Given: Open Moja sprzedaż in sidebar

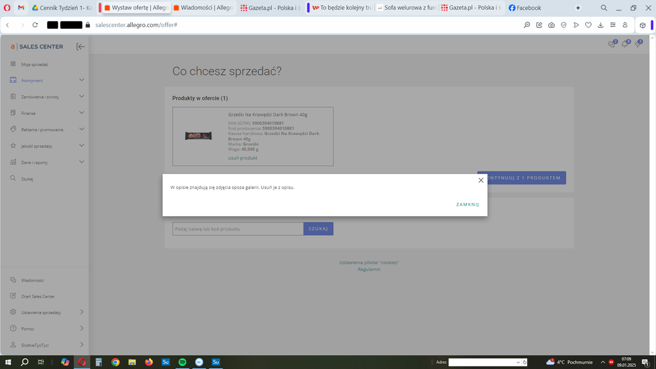Looking at the screenshot, I should point(34,64).
